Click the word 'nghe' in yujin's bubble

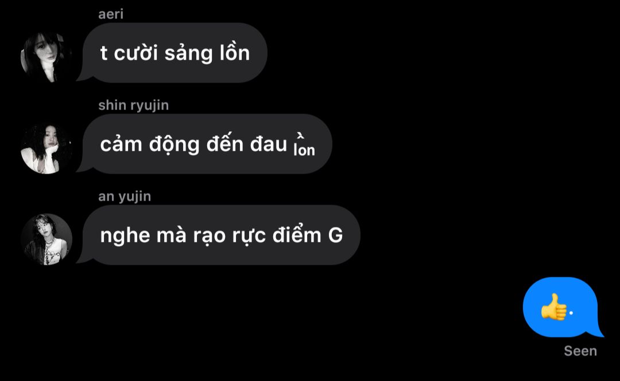[125, 236]
